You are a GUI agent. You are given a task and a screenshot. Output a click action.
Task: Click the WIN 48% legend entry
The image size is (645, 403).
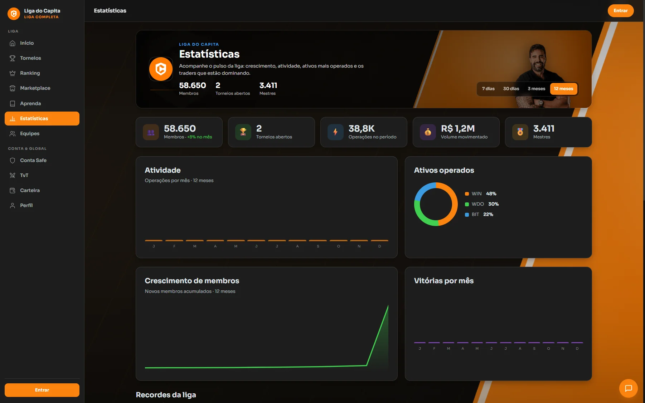point(481,194)
